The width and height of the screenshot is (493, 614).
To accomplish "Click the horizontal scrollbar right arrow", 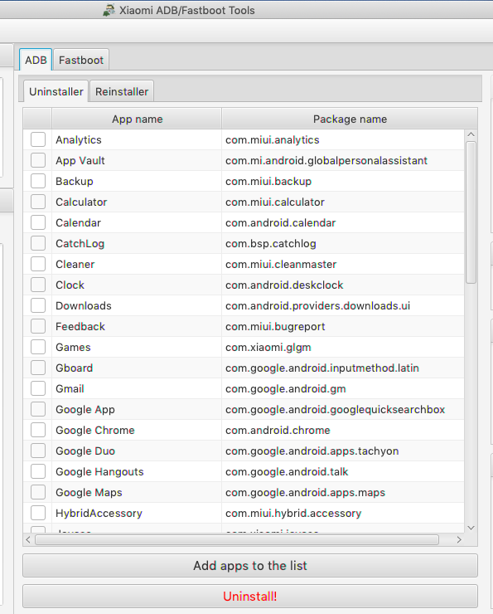I will pos(459,540).
